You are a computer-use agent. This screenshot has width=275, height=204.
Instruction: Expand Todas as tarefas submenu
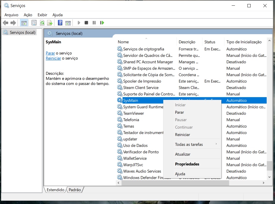pyautogui.click(x=192, y=144)
